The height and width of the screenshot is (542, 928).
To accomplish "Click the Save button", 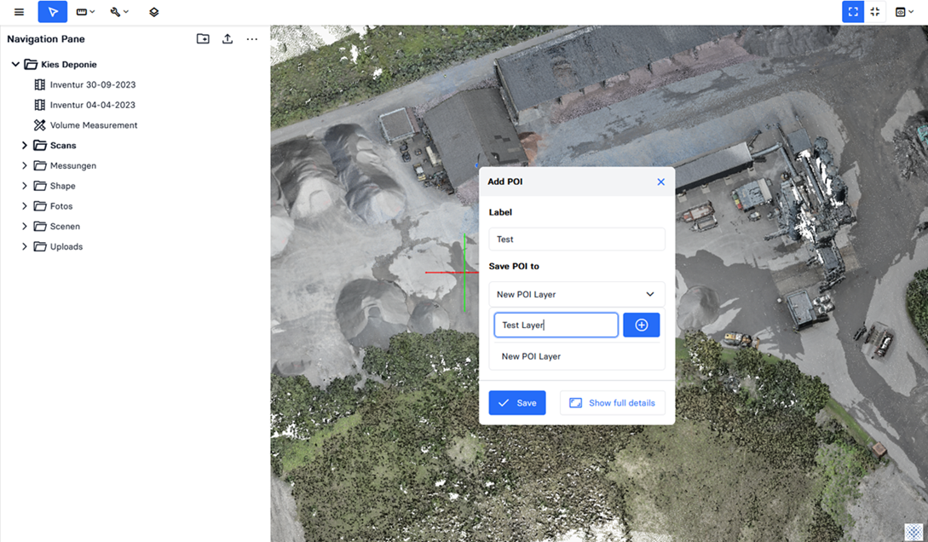I will tap(517, 403).
